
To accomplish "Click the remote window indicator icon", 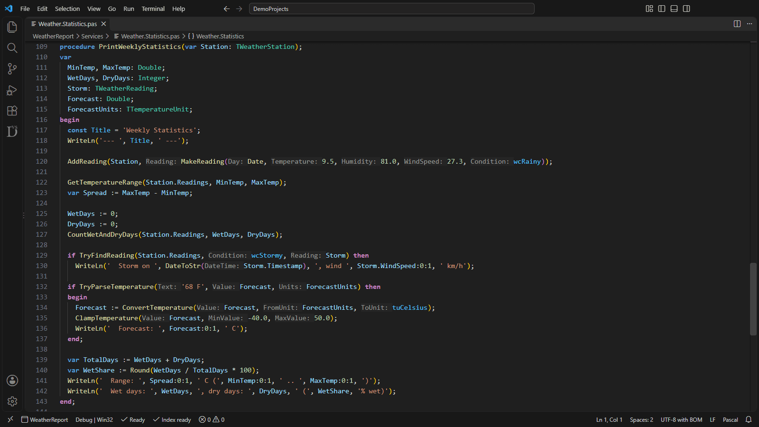I will 10,419.
